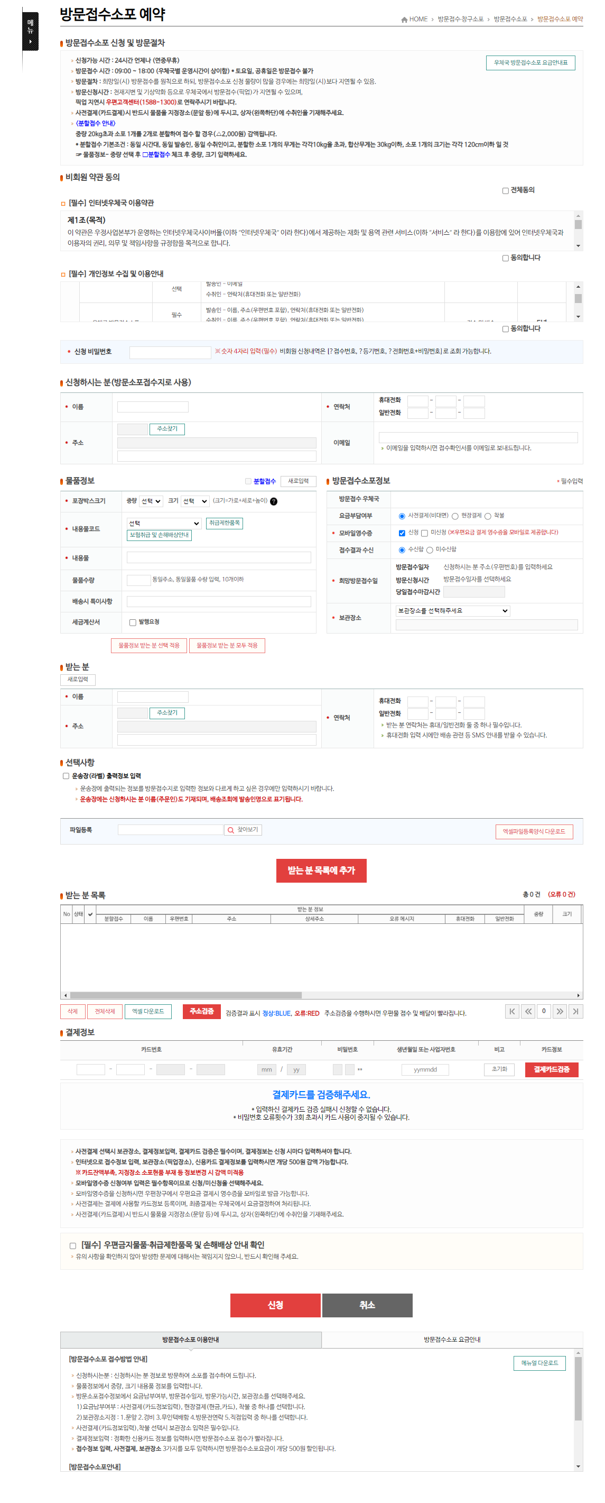Click the recipient list scroll-right arrow

pos(578,995)
